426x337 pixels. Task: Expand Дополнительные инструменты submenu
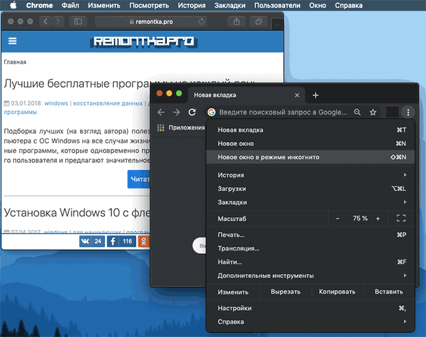pos(311,275)
